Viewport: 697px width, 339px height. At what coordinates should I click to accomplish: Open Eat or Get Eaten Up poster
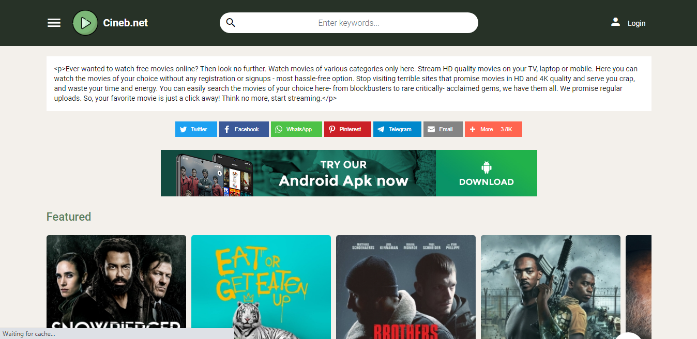[261, 287]
